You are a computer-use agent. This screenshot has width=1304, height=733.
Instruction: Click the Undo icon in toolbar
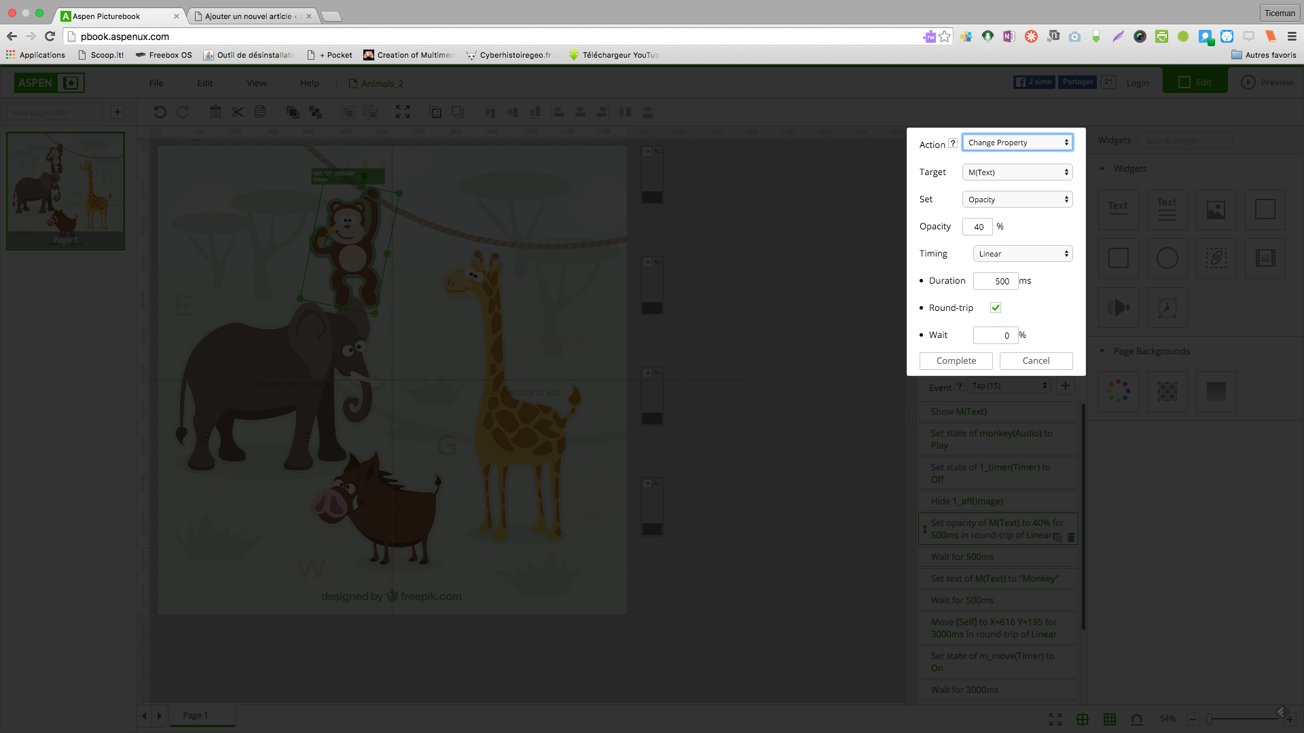coord(160,112)
